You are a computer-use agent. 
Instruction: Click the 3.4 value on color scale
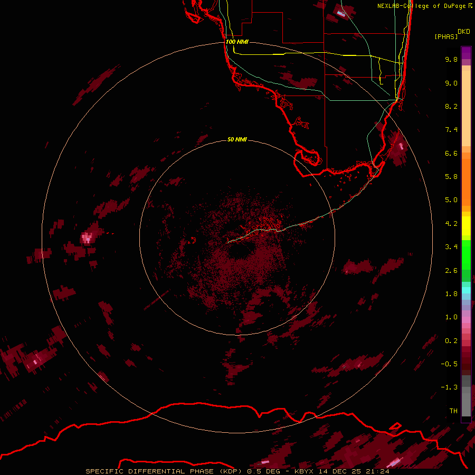point(451,247)
